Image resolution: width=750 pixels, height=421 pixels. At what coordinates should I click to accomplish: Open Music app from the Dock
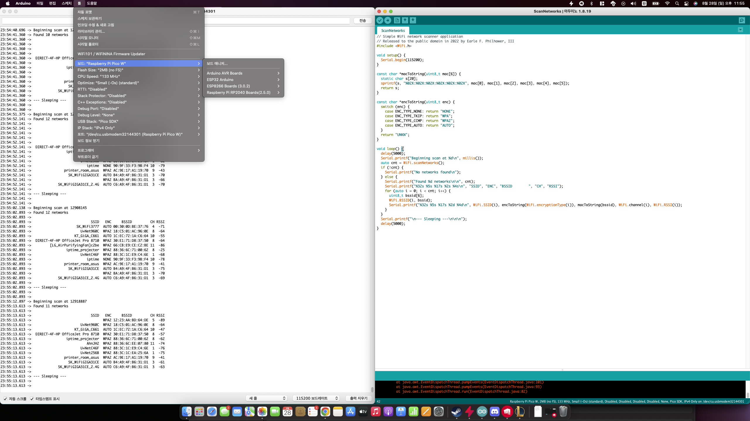[376, 412]
